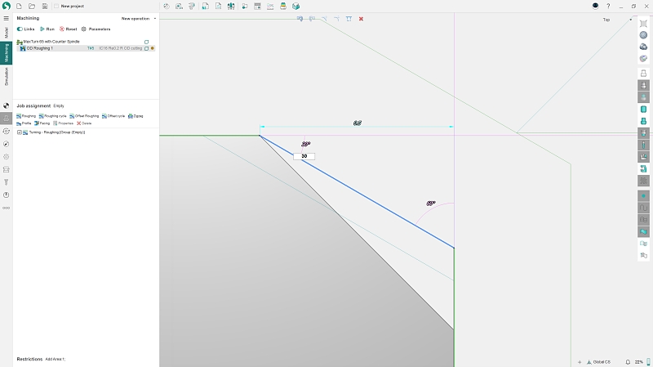Viewport: 653px width, 367px height.
Task: Add Offset cycle job assignment
Action: (113, 116)
